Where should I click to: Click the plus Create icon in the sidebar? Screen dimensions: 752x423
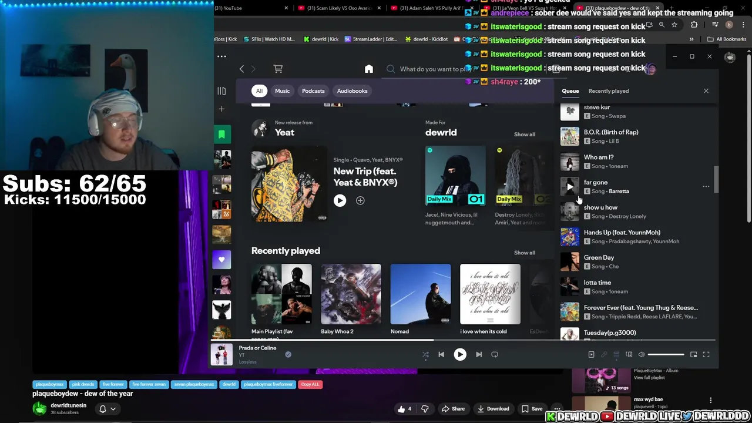[x=221, y=109]
